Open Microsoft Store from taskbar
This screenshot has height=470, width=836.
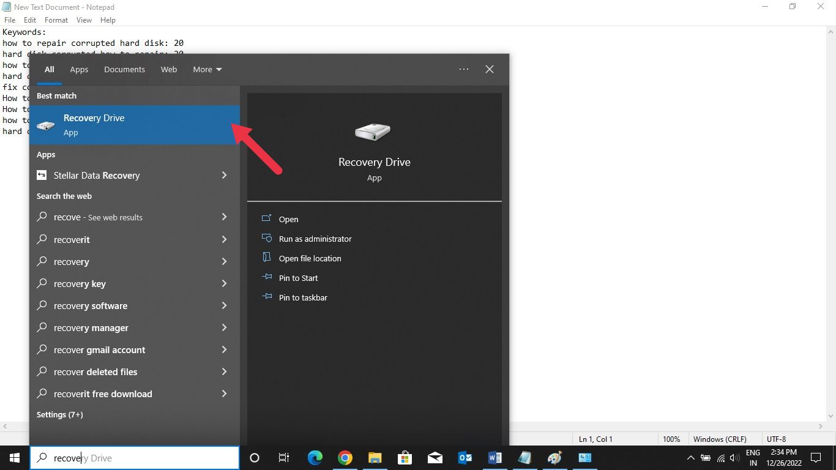pos(405,458)
